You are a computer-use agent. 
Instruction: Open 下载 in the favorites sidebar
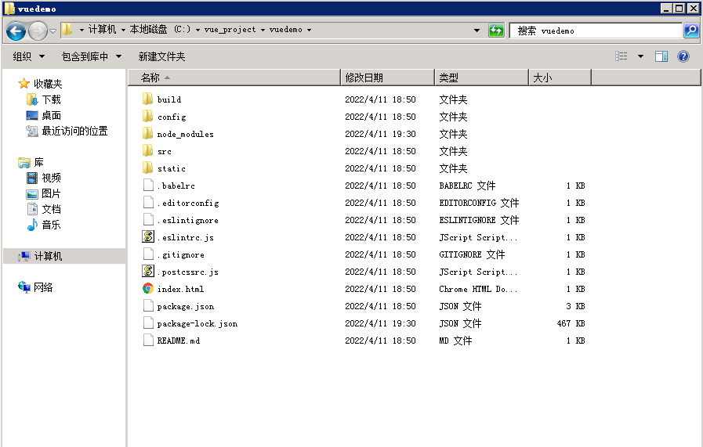[x=51, y=99]
